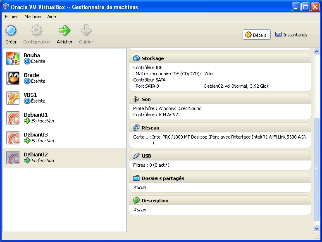
Task: Click the Description speech bubble icon
Action: [136, 201]
